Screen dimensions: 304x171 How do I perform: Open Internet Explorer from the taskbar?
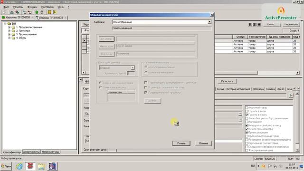coord(19,166)
